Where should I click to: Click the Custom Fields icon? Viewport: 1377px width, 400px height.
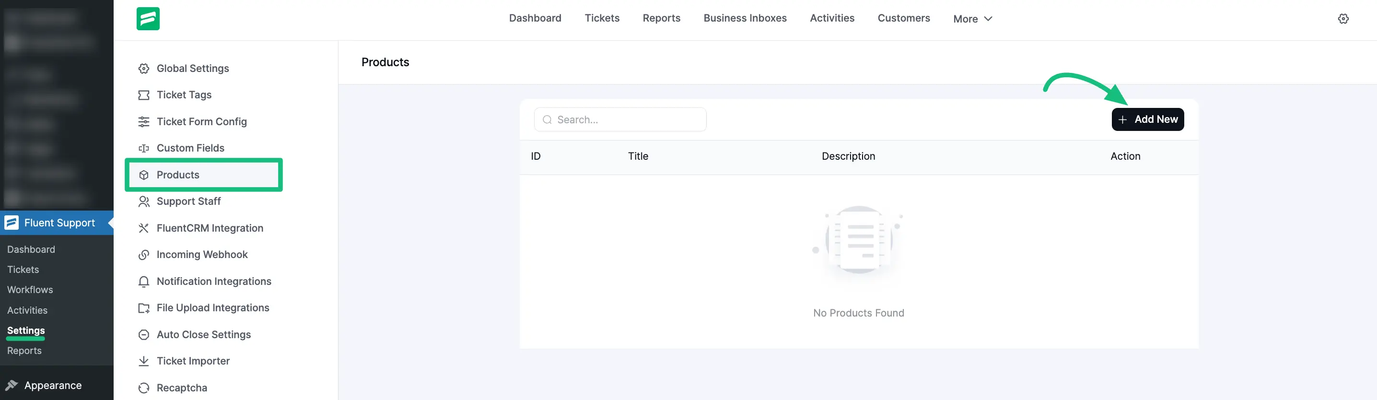(144, 148)
